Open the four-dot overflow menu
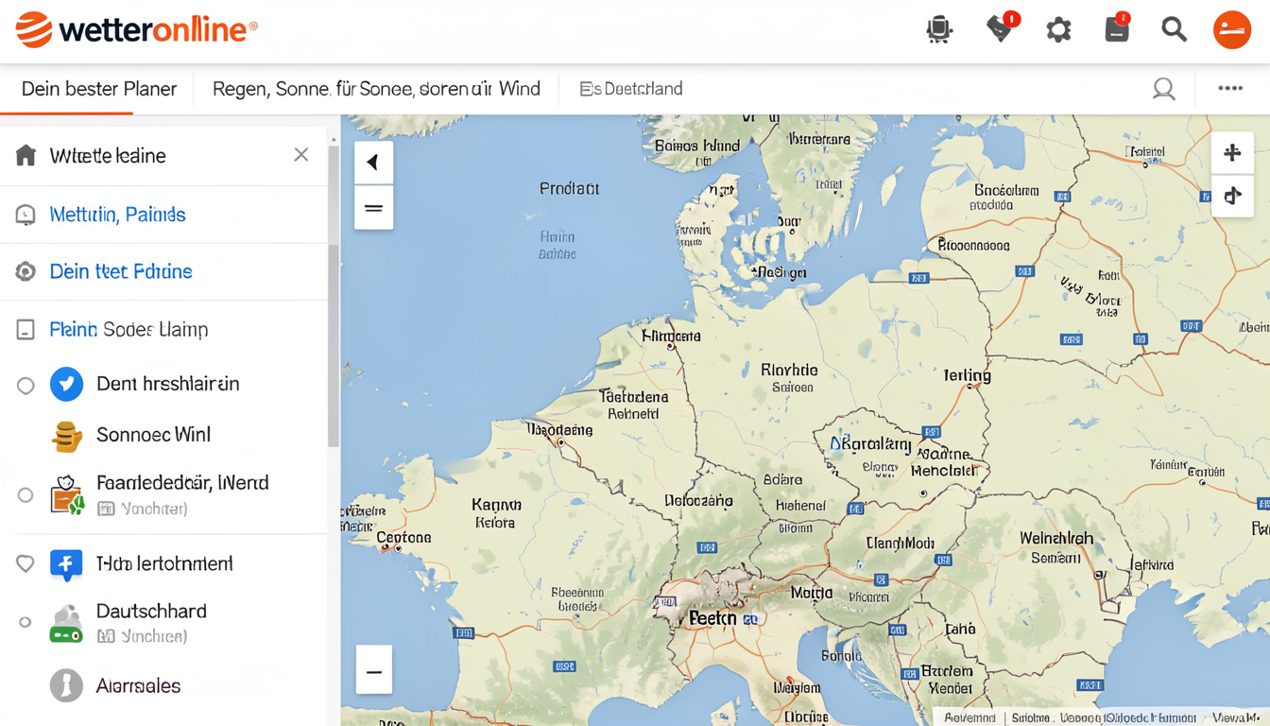This screenshot has height=726, width=1270. pos(1230,88)
